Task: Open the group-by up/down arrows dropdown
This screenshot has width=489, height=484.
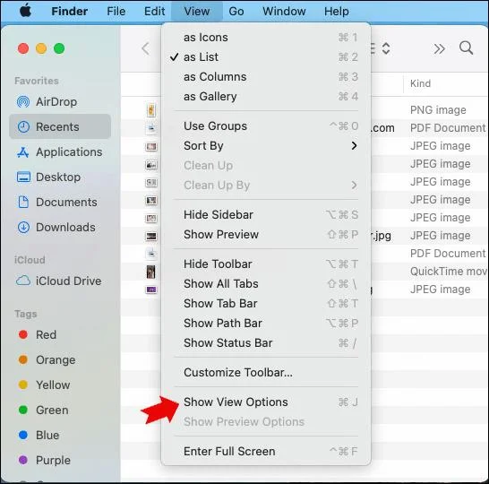Action: tap(386, 48)
